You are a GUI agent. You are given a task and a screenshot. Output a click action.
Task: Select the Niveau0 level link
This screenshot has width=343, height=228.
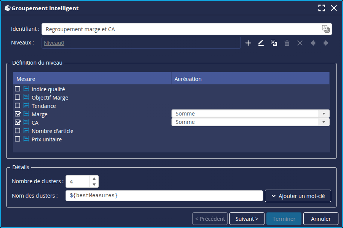(x=54, y=43)
